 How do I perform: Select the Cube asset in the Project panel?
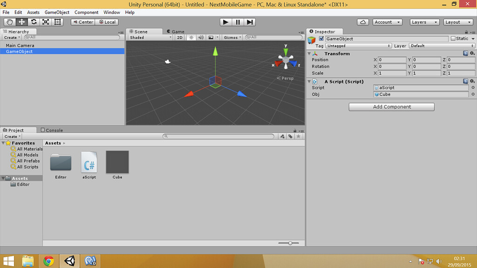coord(117,163)
